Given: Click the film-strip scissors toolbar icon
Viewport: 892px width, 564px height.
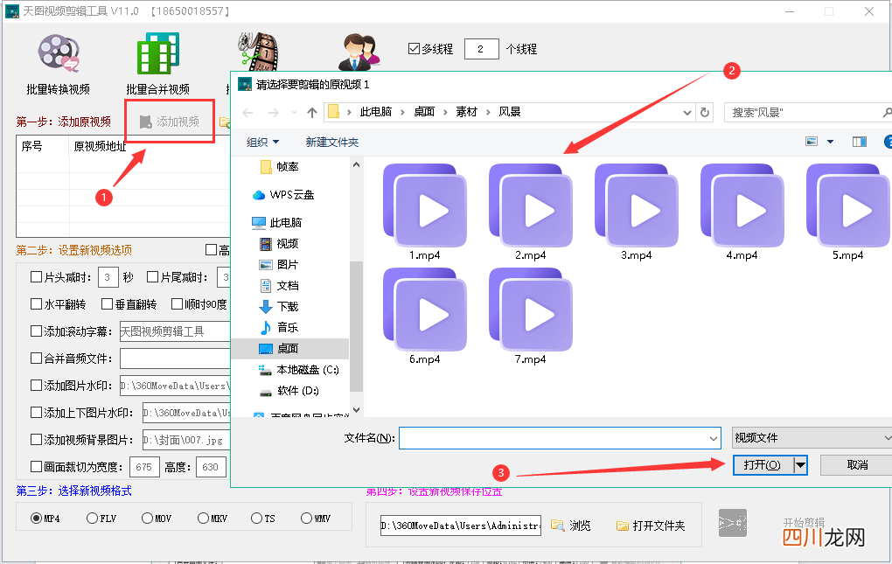Looking at the screenshot, I should pyautogui.click(x=258, y=52).
